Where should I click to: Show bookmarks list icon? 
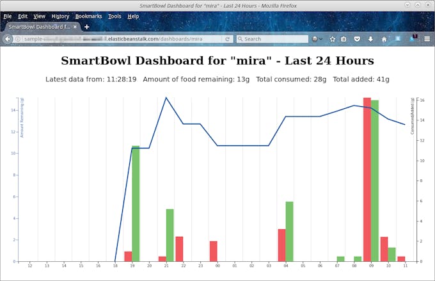[x=344, y=39]
